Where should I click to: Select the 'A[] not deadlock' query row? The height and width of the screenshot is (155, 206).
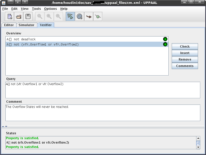click(x=87, y=39)
